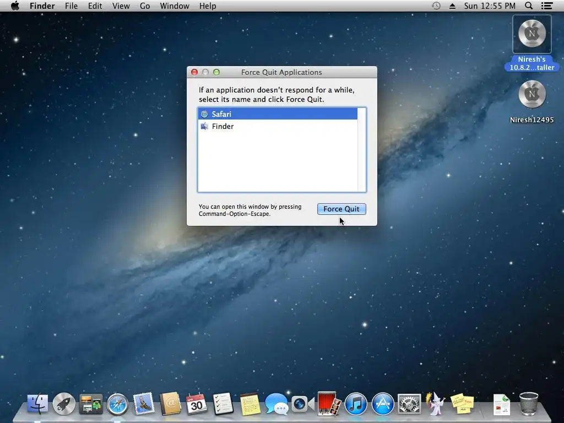Open the Go menu
The width and height of the screenshot is (564, 423).
tap(145, 6)
